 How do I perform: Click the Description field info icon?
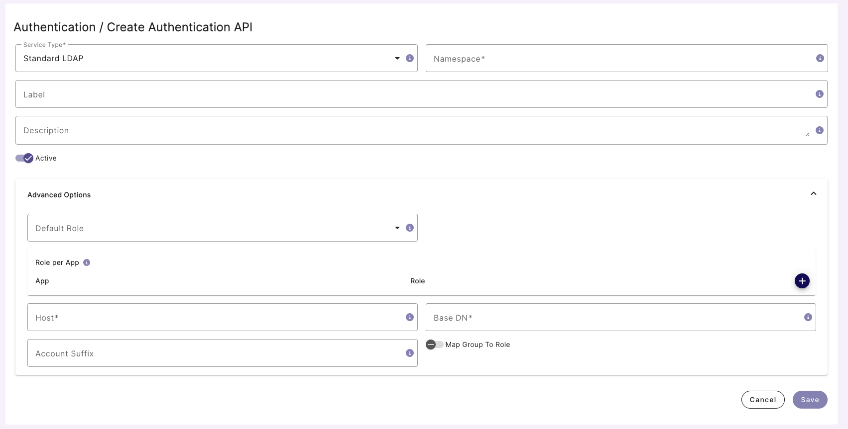point(819,130)
